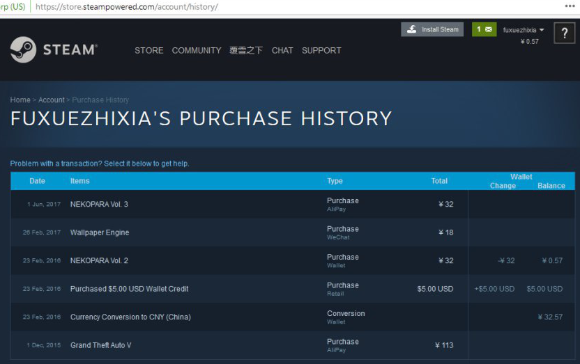Click the Home breadcrumb link
Viewport: 580px width, 364px height.
point(20,100)
